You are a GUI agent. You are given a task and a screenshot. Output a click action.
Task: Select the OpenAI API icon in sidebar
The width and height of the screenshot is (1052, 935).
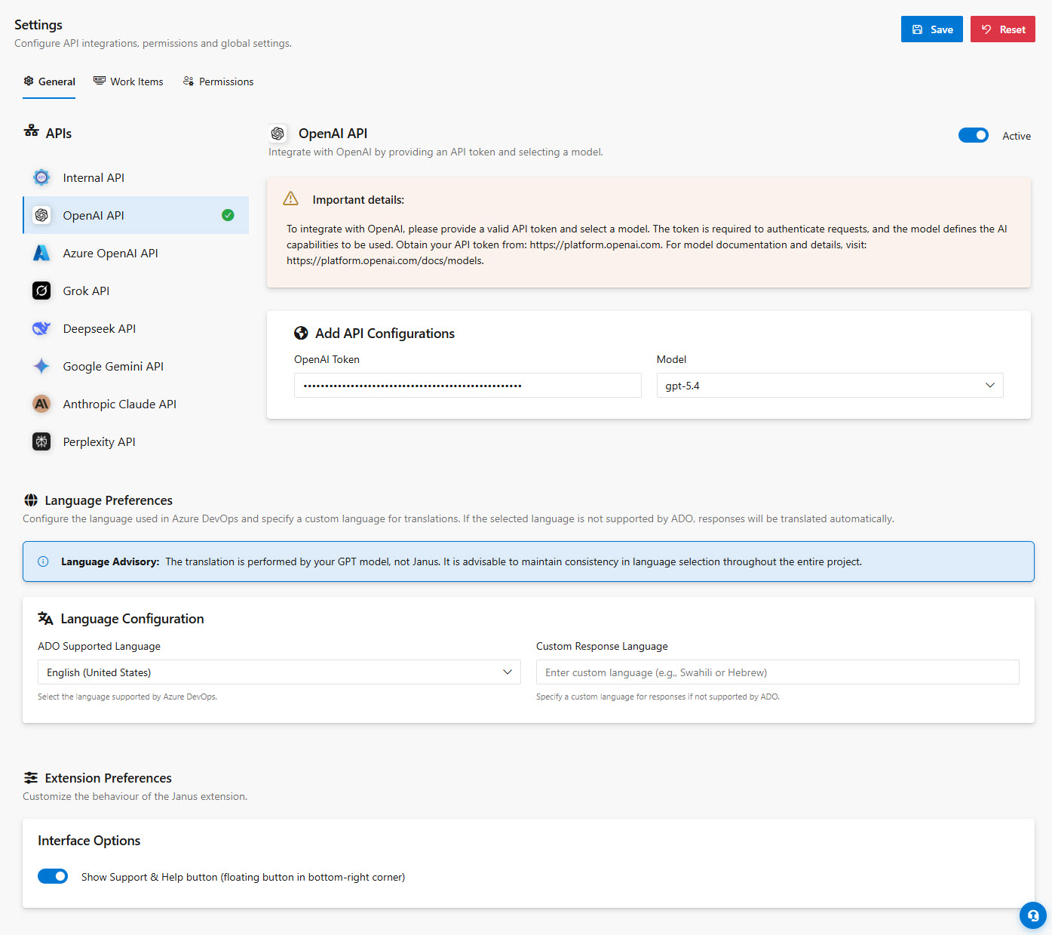pyautogui.click(x=41, y=215)
